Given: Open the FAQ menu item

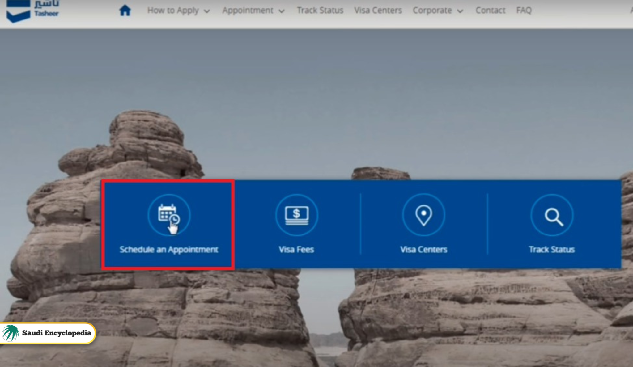Looking at the screenshot, I should coord(524,11).
